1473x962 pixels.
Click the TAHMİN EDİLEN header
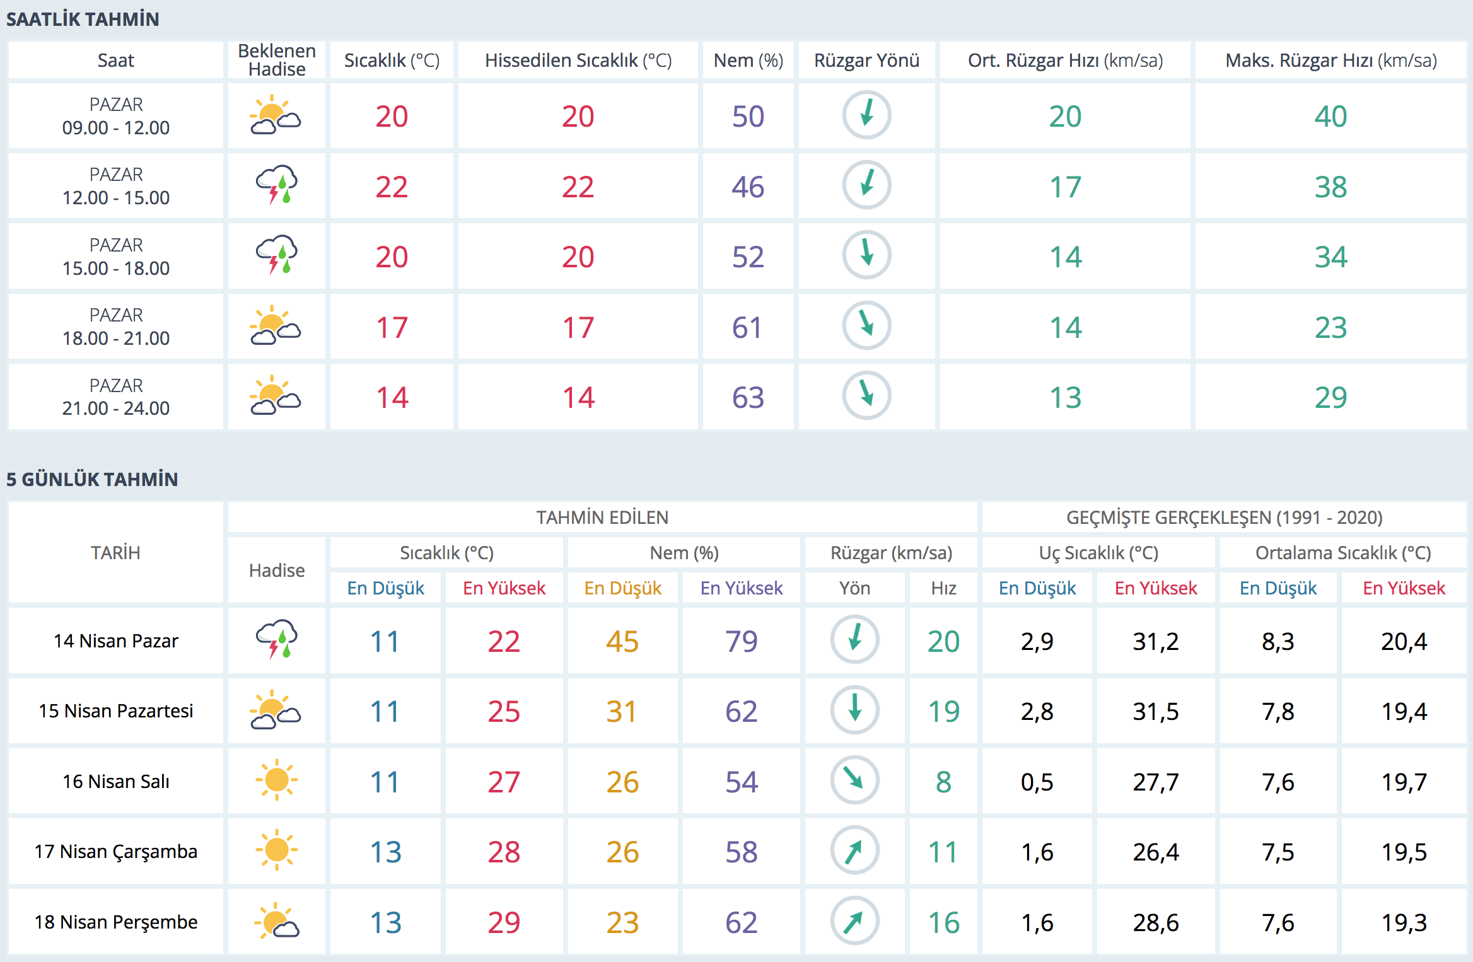[602, 518]
